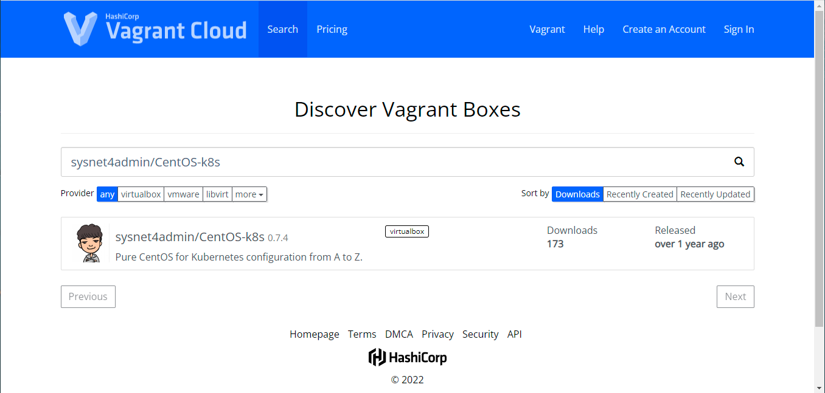This screenshot has height=393, width=825.
Task: Click the Previous pagination button
Action: pyautogui.click(x=88, y=296)
